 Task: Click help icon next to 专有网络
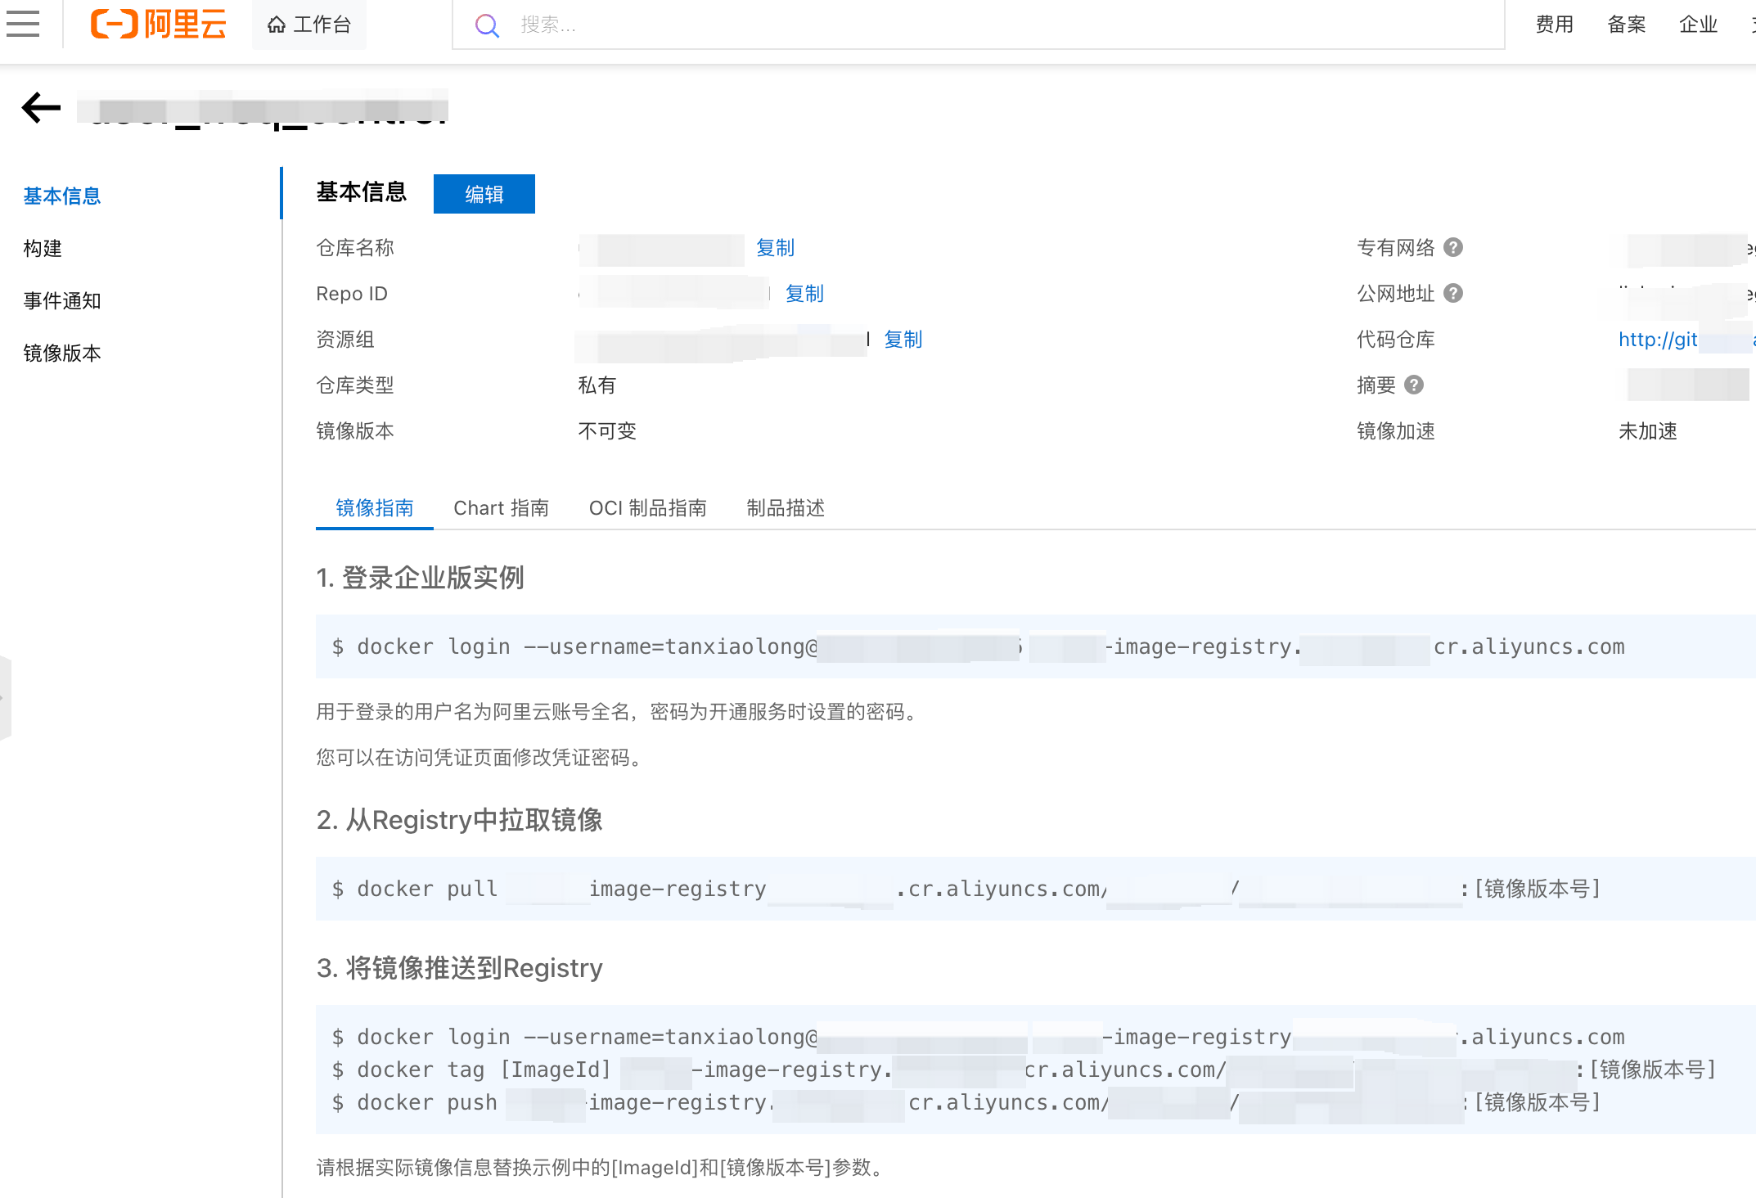pyautogui.click(x=1453, y=247)
